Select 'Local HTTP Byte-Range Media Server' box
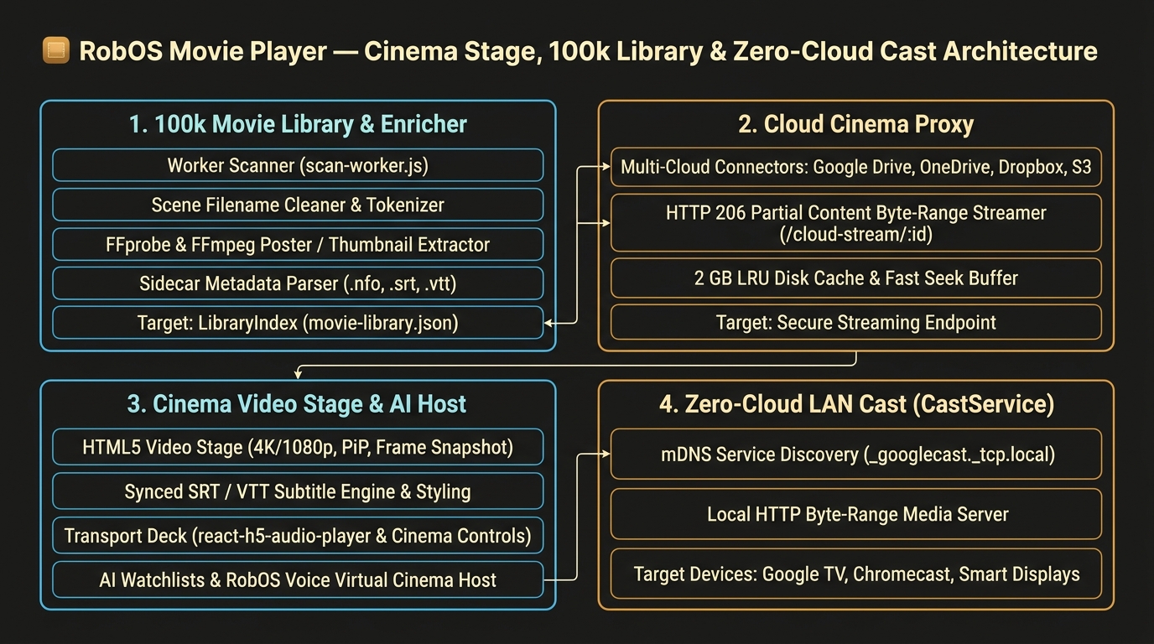The width and height of the screenshot is (1154, 644). click(x=855, y=514)
